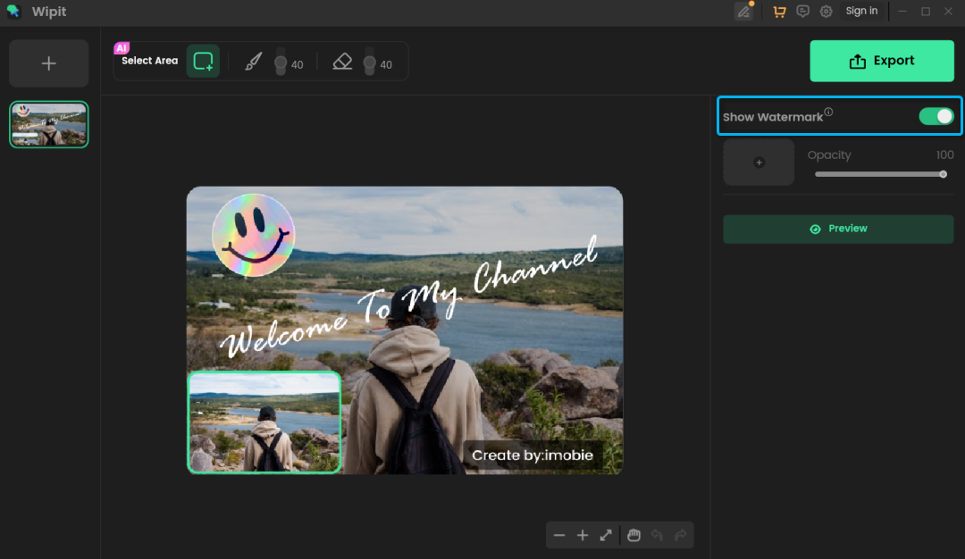Select the image thumbnail in the sidebar
Image resolution: width=965 pixels, height=559 pixels.
(48, 124)
